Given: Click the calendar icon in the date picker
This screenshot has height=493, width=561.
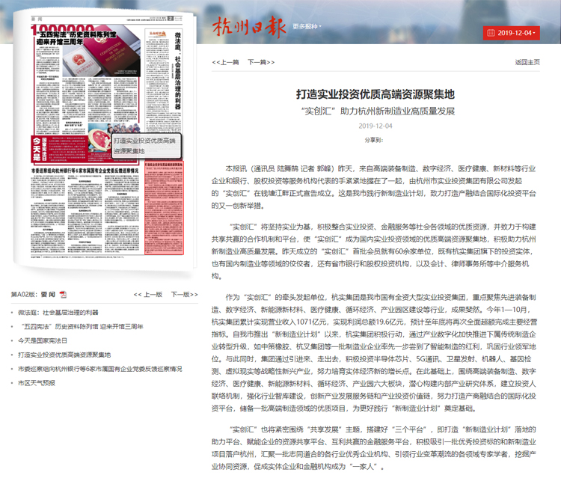Looking at the screenshot, I should pyautogui.click(x=491, y=33).
